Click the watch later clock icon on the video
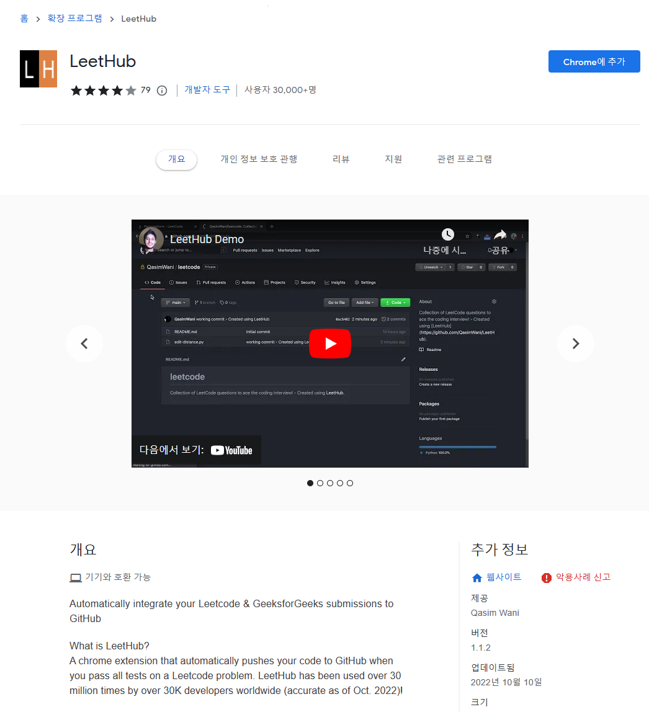 [x=448, y=234]
